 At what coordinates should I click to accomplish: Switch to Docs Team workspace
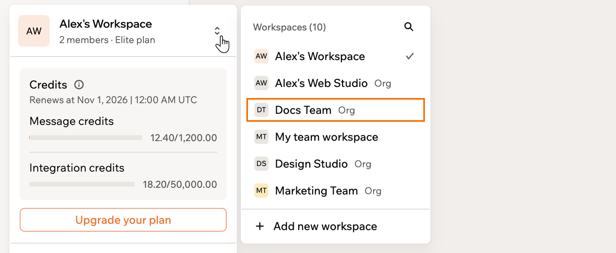[336, 110]
